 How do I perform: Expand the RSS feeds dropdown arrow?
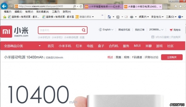[x=122, y=17]
